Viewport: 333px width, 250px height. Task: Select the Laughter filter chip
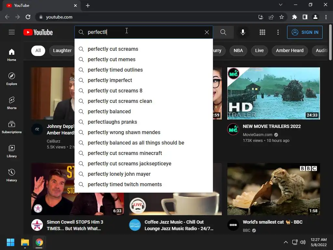coord(62,50)
